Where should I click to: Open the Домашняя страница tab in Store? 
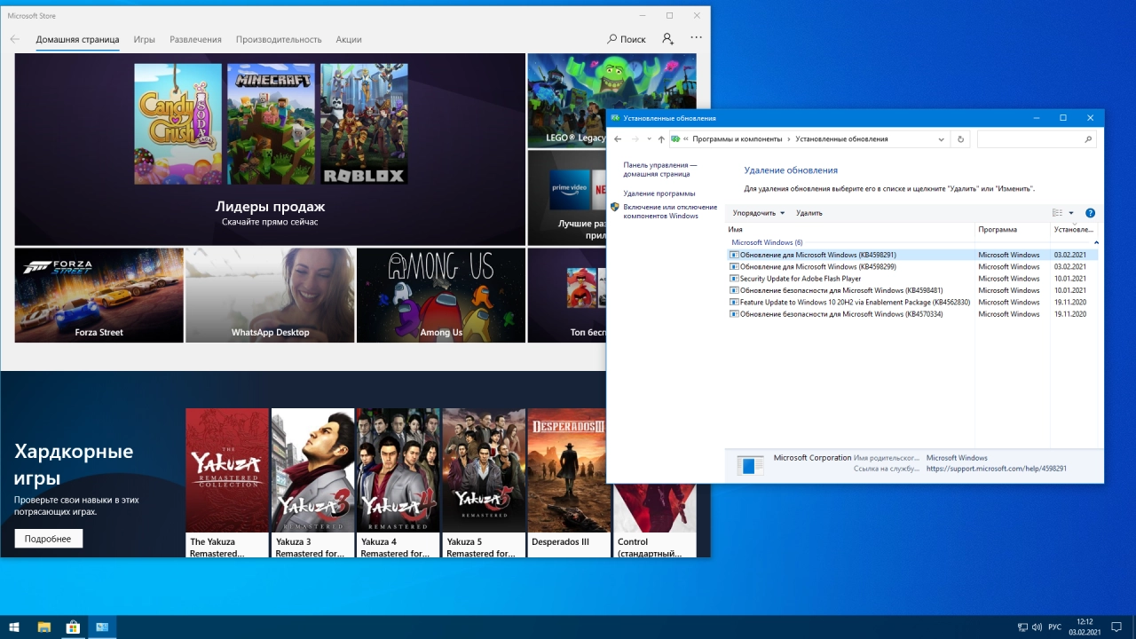pyautogui.click(x=77, y=39)
